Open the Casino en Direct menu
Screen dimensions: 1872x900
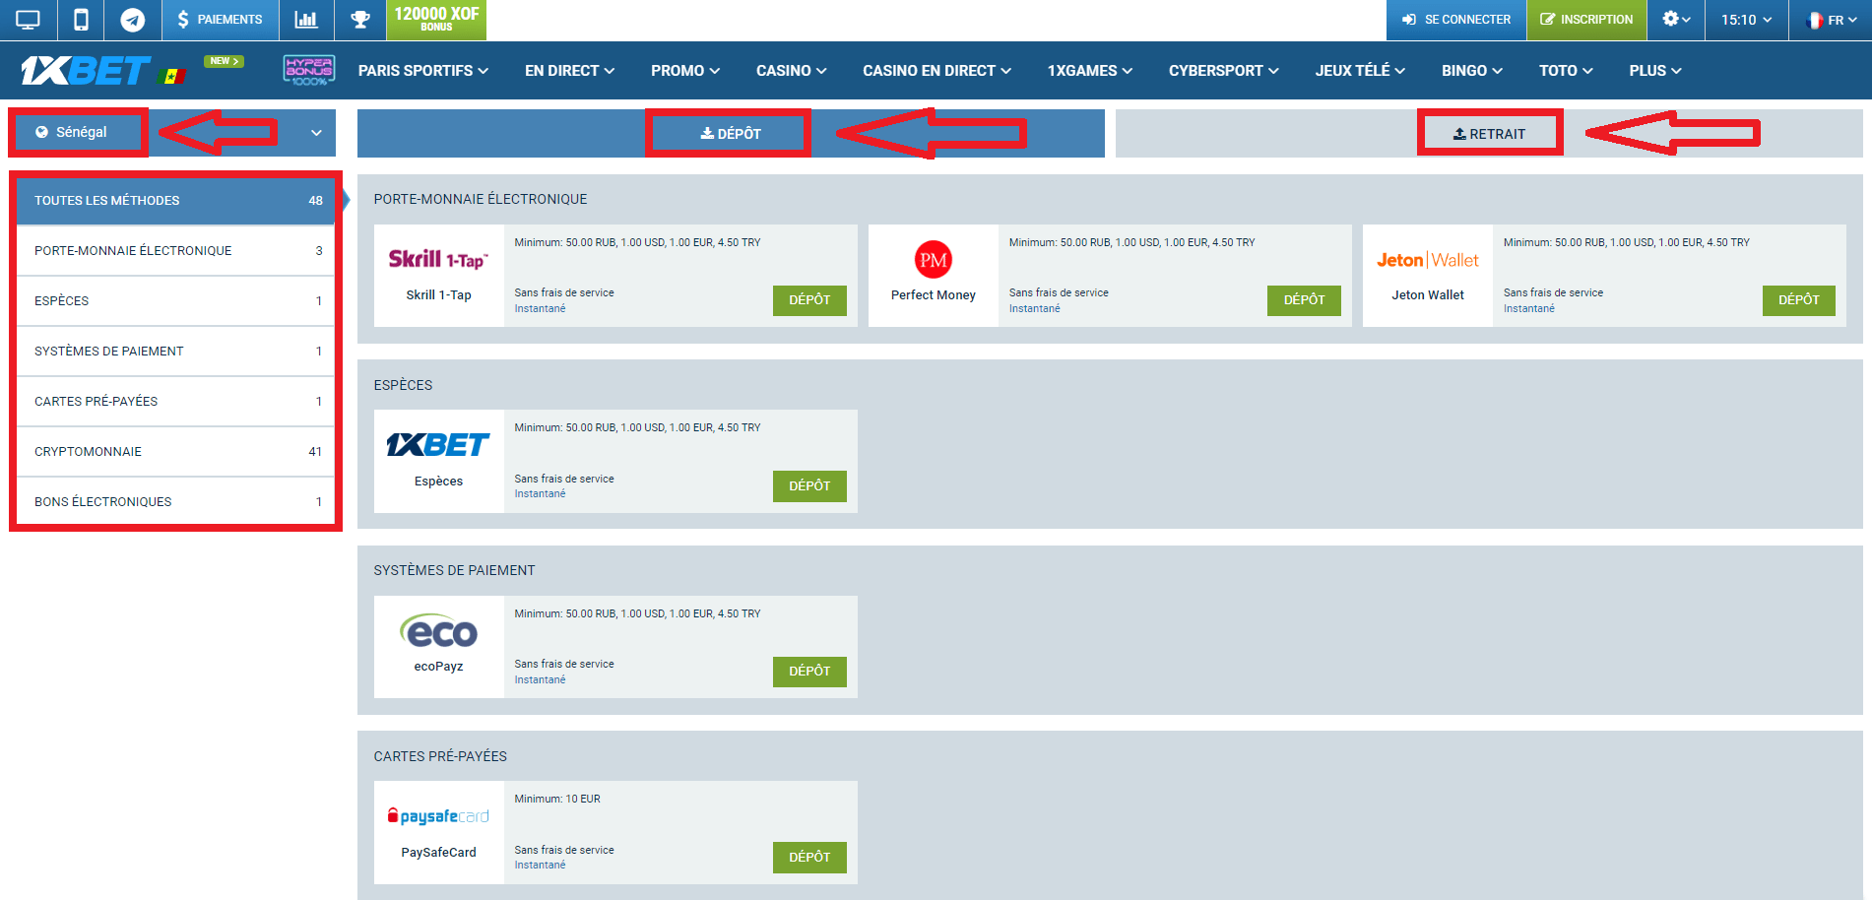click(936, 71)
